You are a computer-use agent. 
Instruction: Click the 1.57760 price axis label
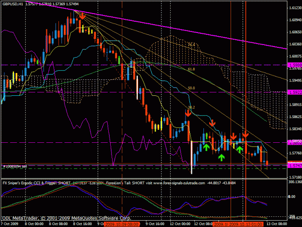pyautogui.click(x=295, y=153)
